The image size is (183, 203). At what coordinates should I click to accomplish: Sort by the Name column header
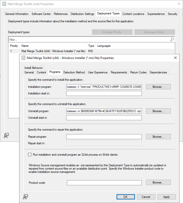[x=53, y=46]
